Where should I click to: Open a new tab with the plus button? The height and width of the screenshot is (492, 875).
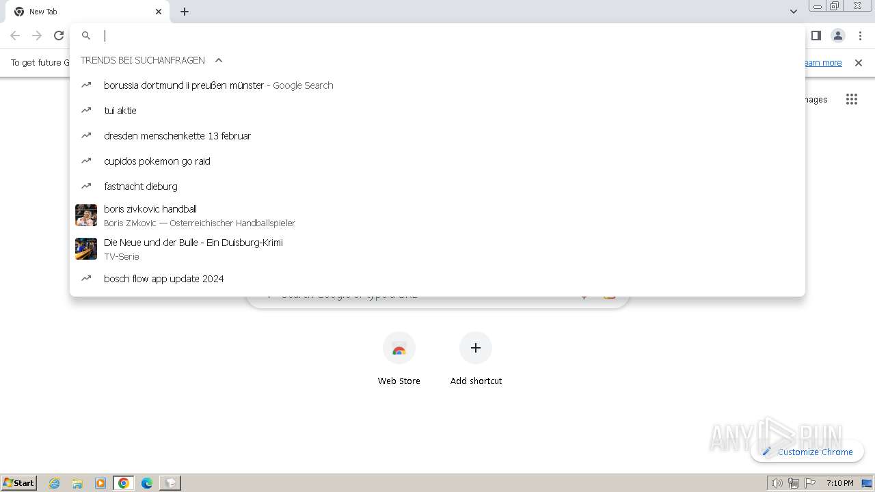pyautogui.click(x=185, y=12)
